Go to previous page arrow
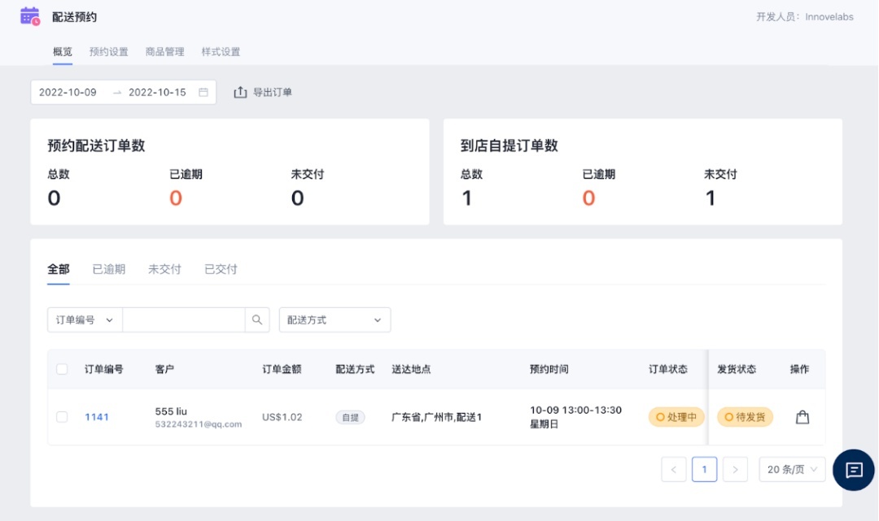 (x=674, y=469)
